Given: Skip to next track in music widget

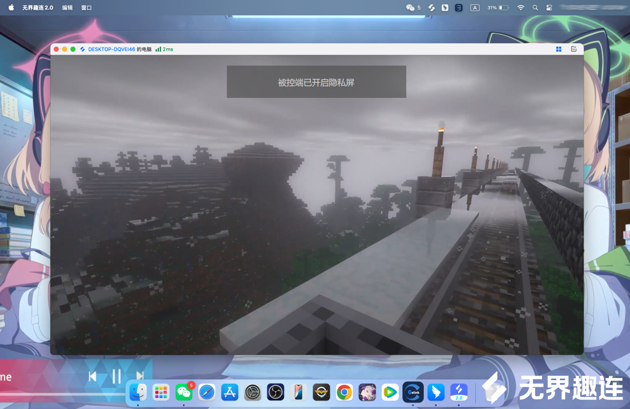Looking at the screenshot, I should 140,376.
